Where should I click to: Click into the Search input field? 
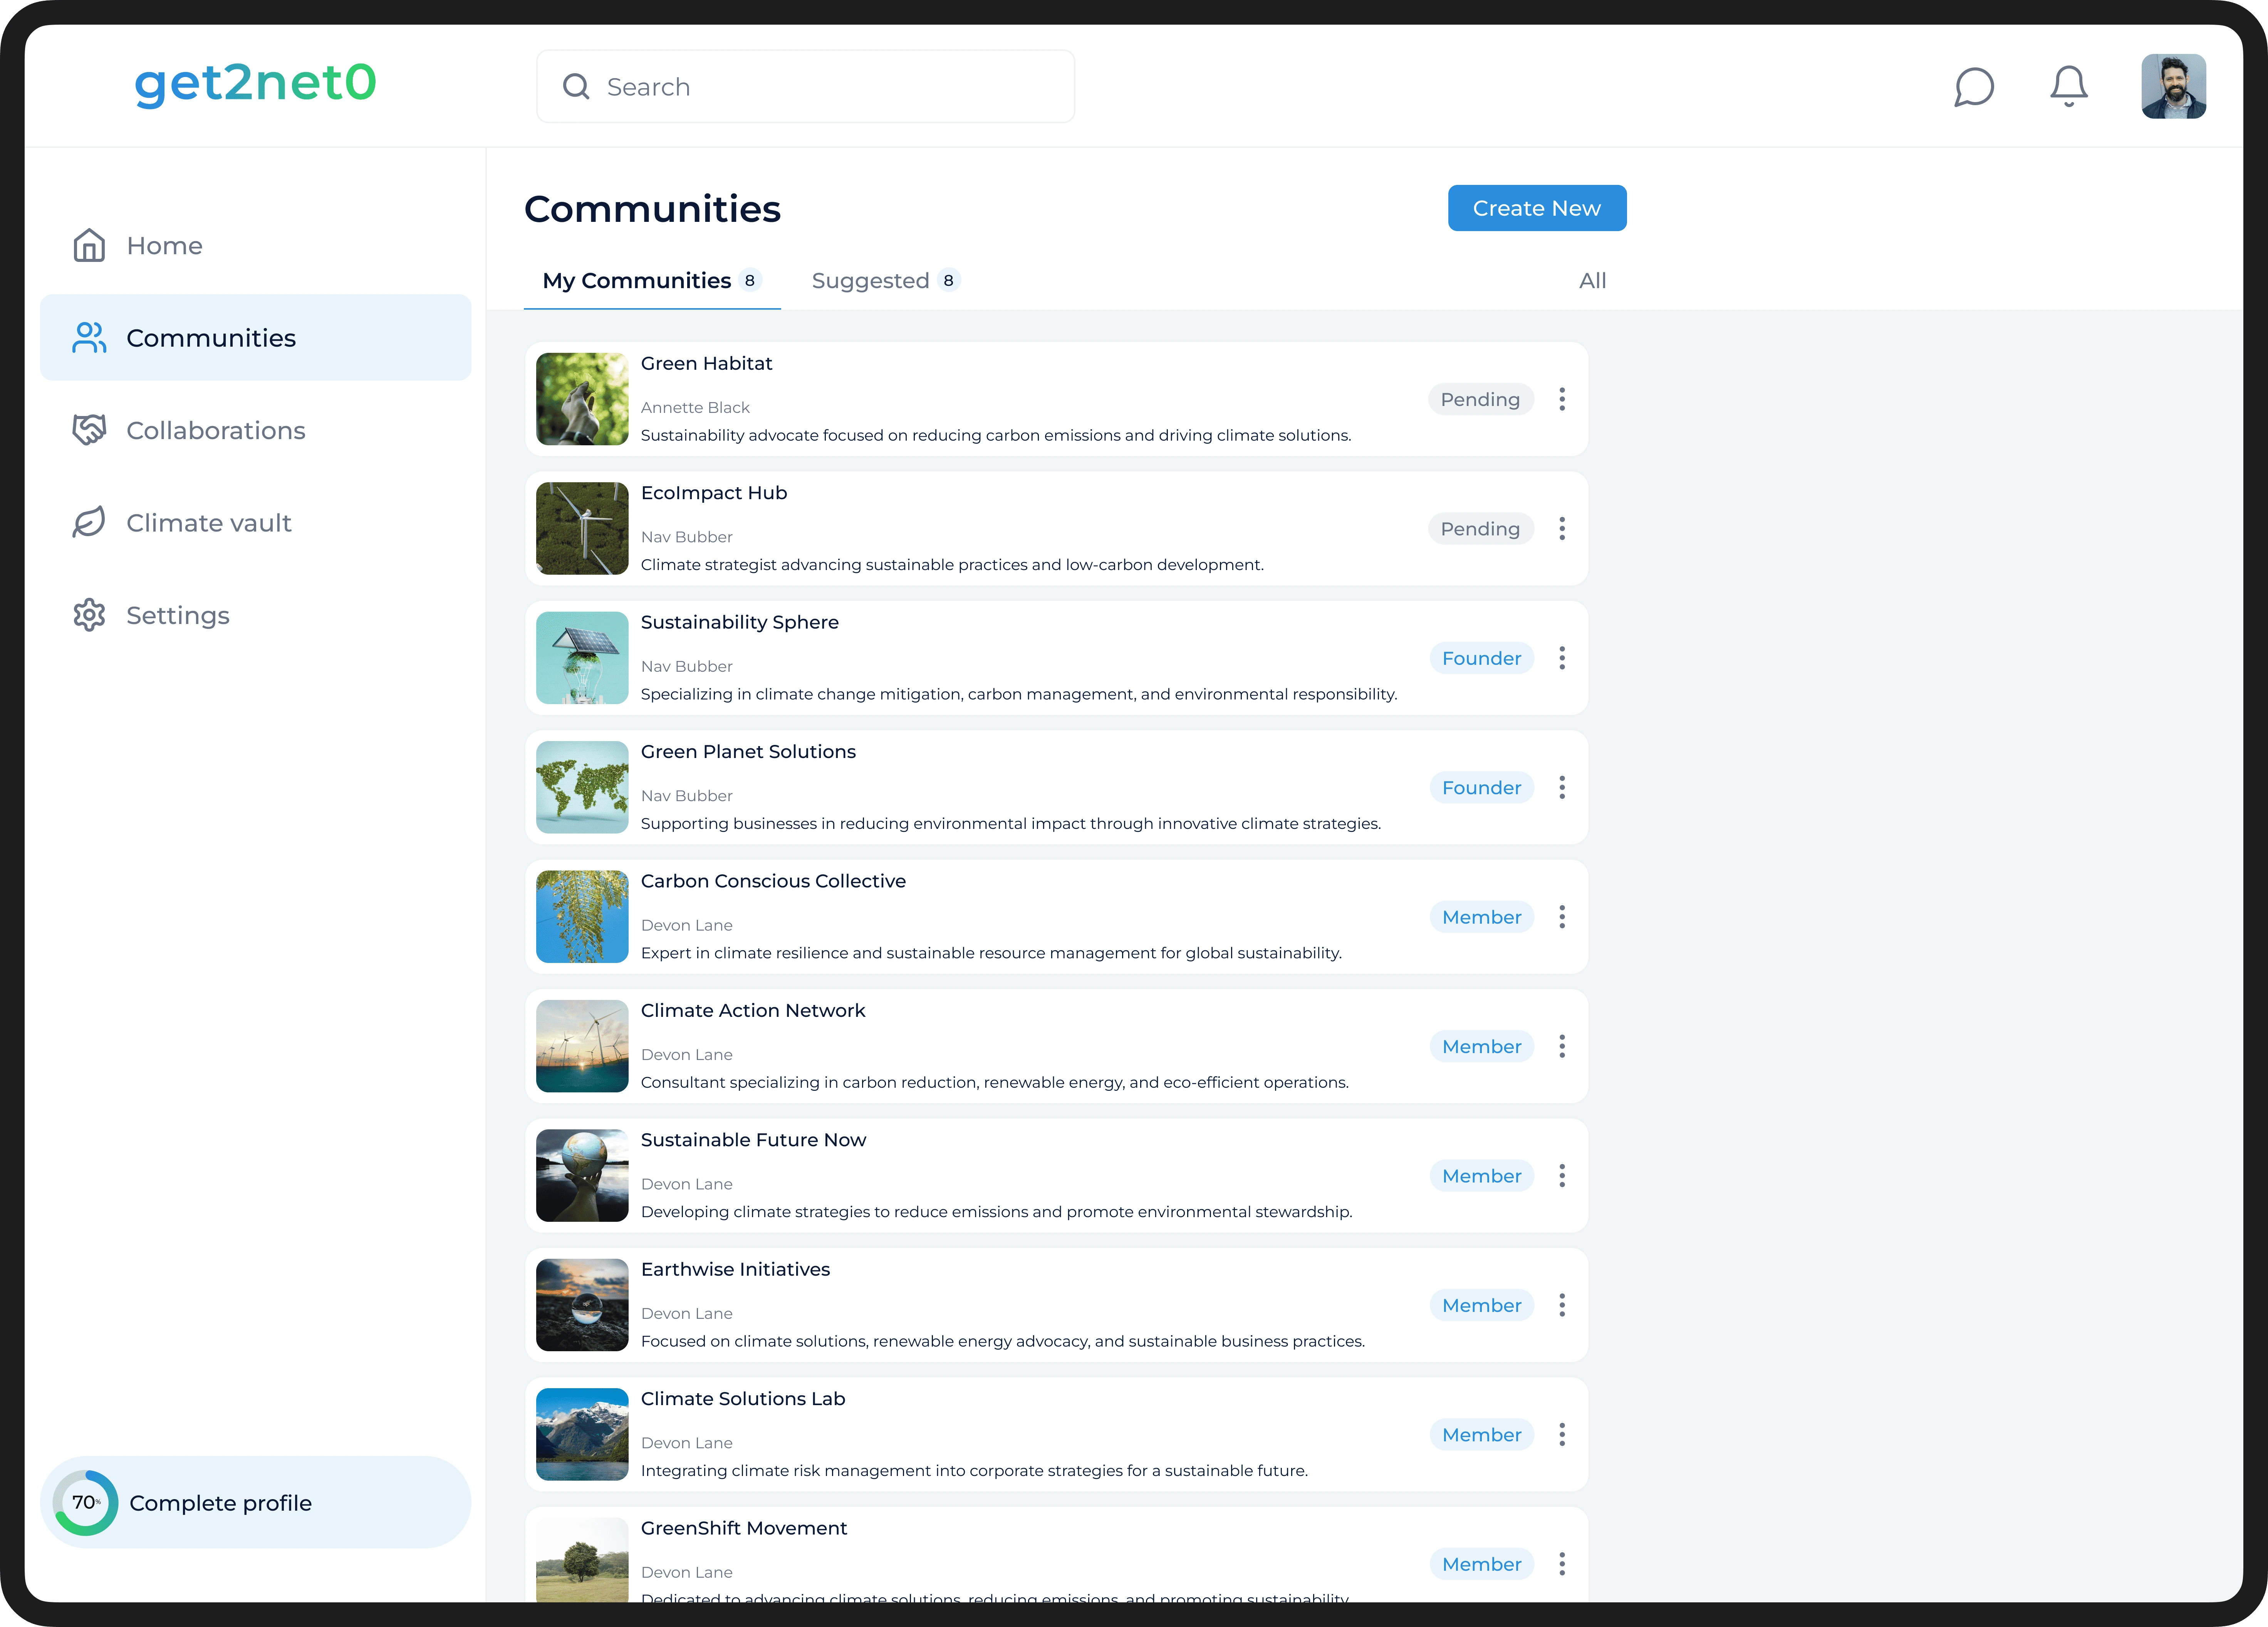pos(805,87)
